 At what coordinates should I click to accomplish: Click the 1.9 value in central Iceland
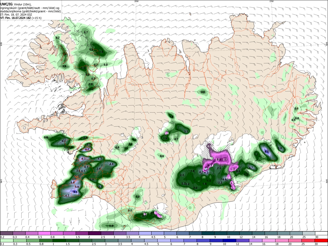point(165,138)
